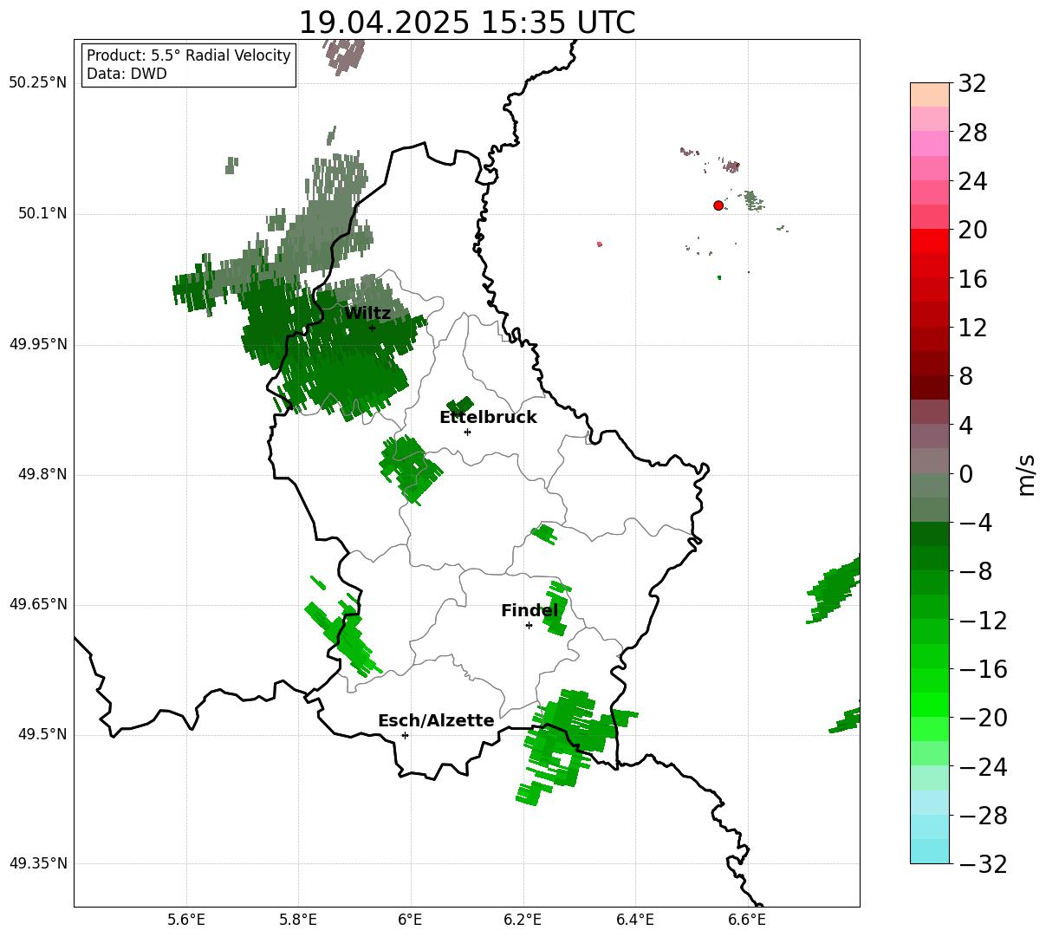This screenshot has width=1046, height=937.
Task: Pick the peach swatch topping the colorbar
Action: point(930,94)
